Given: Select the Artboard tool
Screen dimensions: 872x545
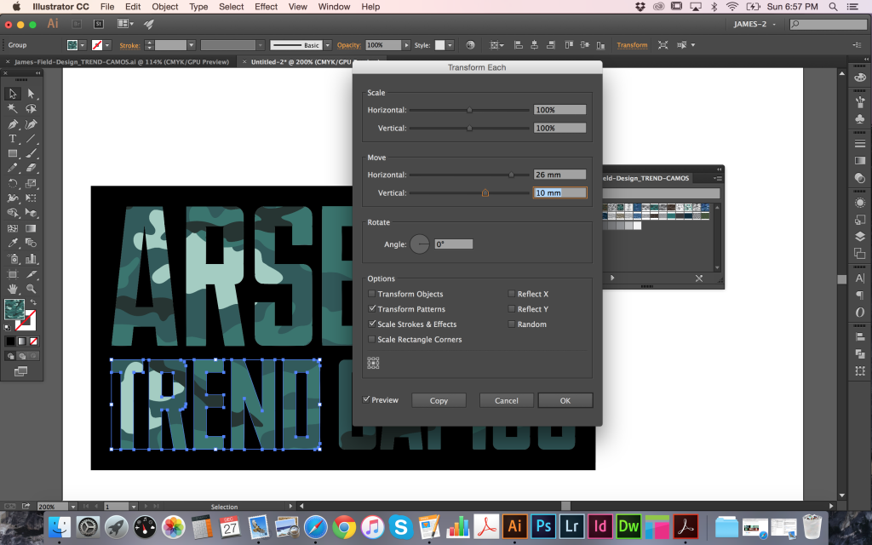Looking at the screenshot, I should 12,273.
